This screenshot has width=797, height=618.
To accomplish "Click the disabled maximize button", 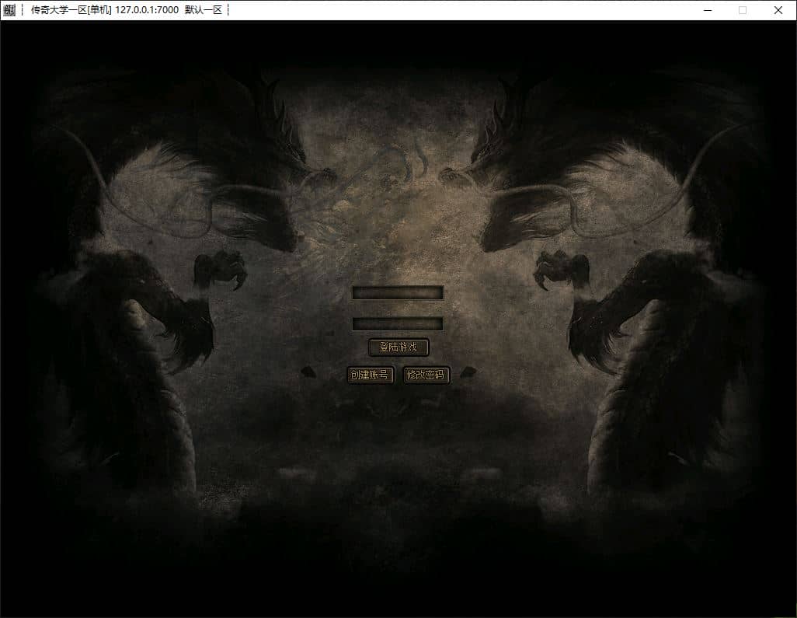I will pos(743,10).
